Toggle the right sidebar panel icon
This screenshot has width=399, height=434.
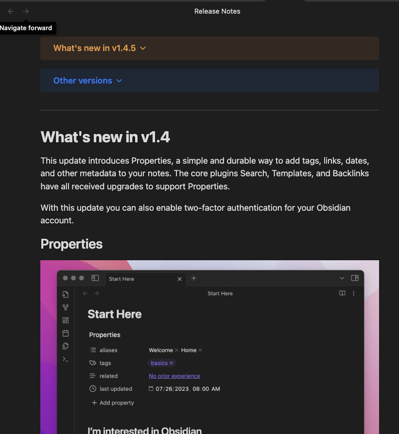(x=355, y=278)
